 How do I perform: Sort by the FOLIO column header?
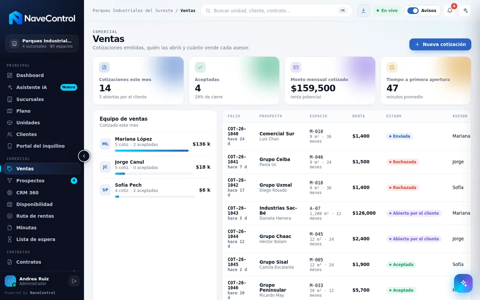234,116
